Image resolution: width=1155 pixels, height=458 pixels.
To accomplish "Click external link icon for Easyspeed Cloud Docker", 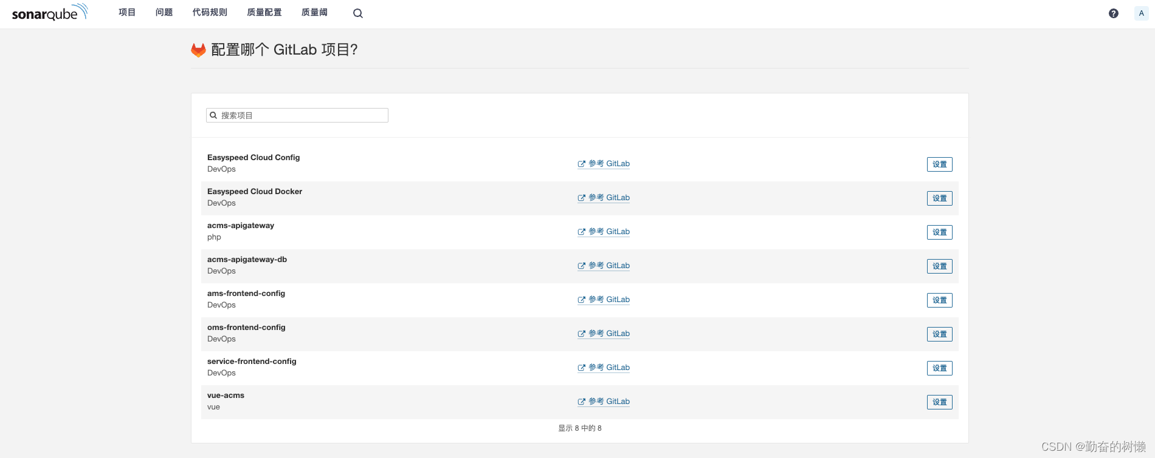I will tap(582, 198).
